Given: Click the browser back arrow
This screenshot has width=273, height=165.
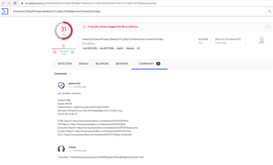Looking at the screenshot, I should [3, 3].
